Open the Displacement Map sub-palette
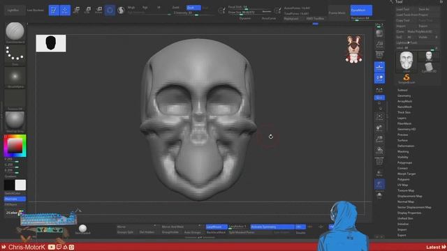Image resolution: width=447 pixels, height=251 pixels. (410, 197)
